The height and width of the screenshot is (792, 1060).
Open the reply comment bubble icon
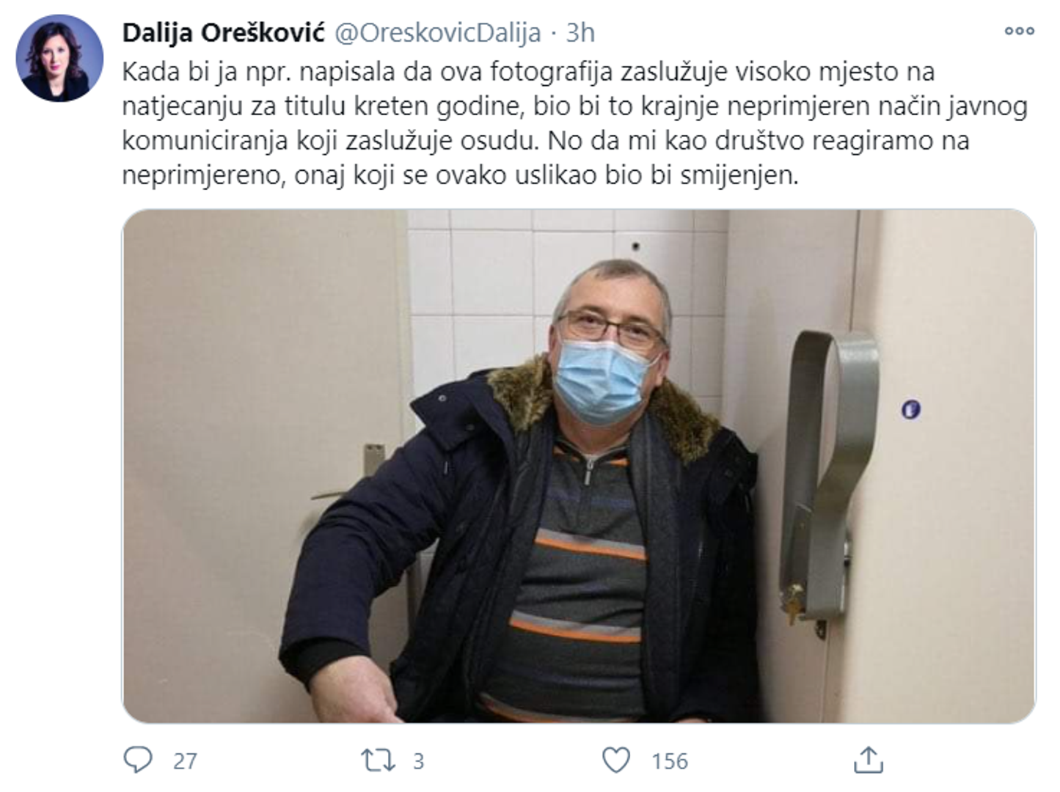138,760
